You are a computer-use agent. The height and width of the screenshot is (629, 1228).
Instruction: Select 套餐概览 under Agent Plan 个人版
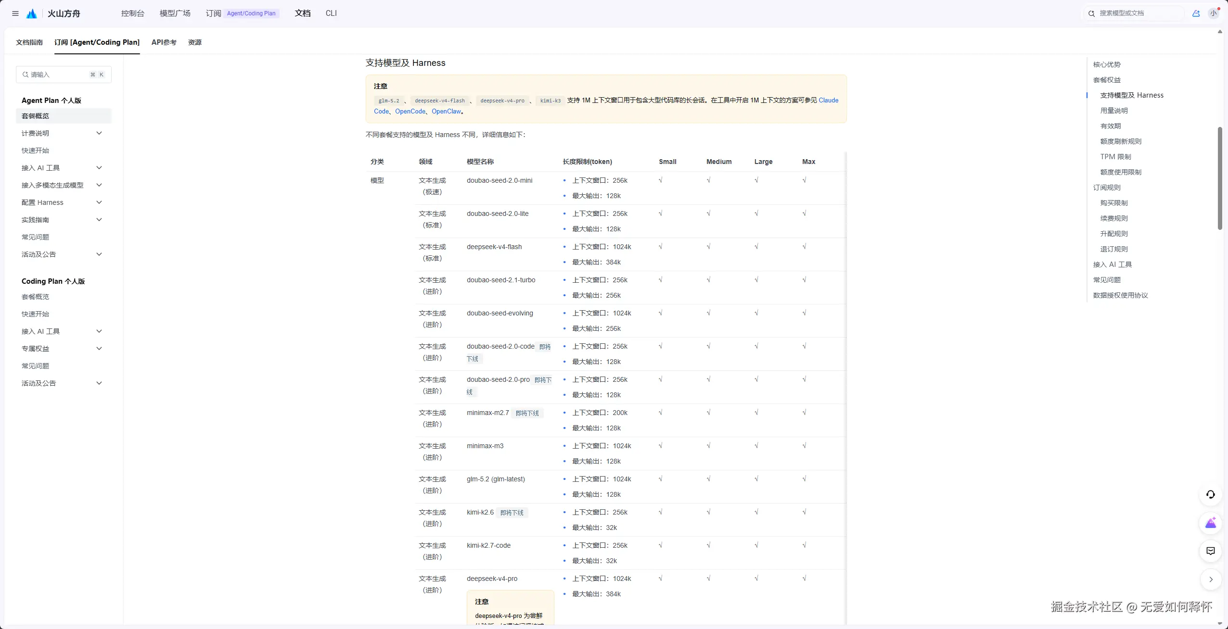(x=64, y=116)
